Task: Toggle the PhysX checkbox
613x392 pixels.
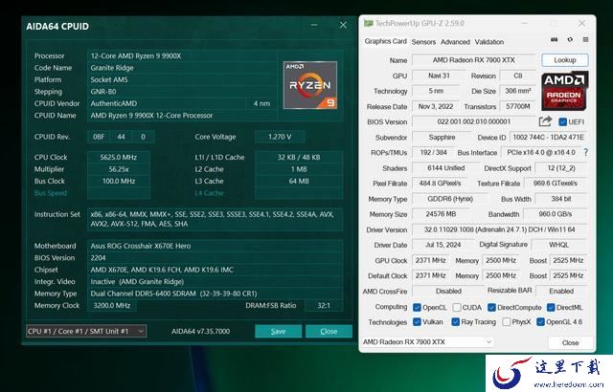Action: tap(507, 322)
